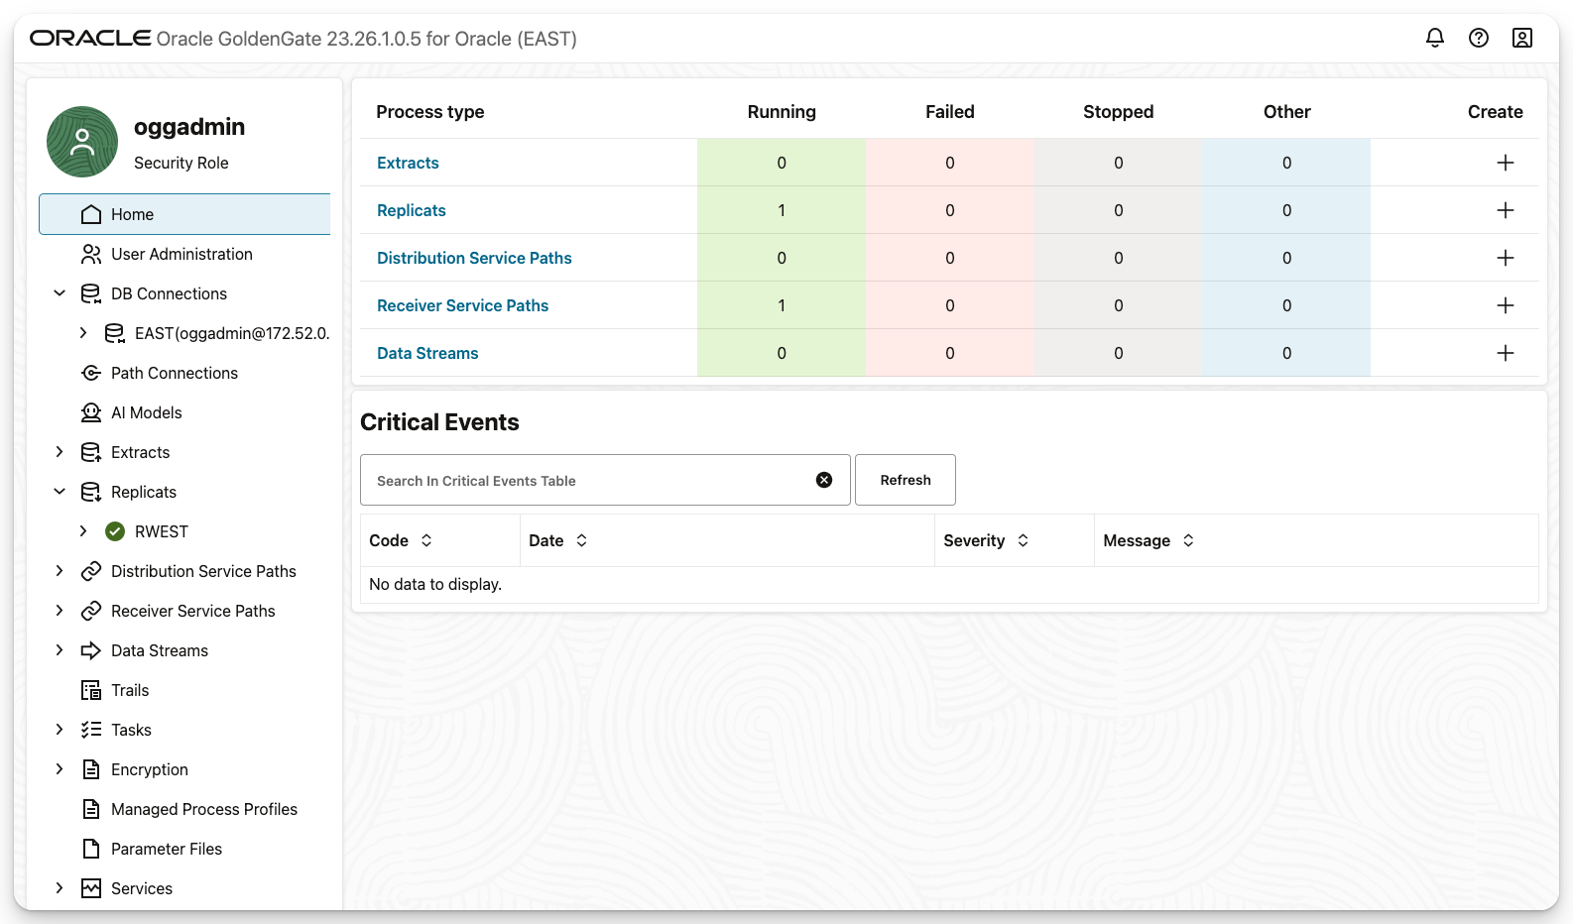Viewport: 1573px width, 924px height.
Task: Click the notifications bell icon
Action: (x=1434, y=38)
